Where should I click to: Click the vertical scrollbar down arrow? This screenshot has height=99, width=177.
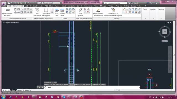pyautogui.click(x=174, y=88)
